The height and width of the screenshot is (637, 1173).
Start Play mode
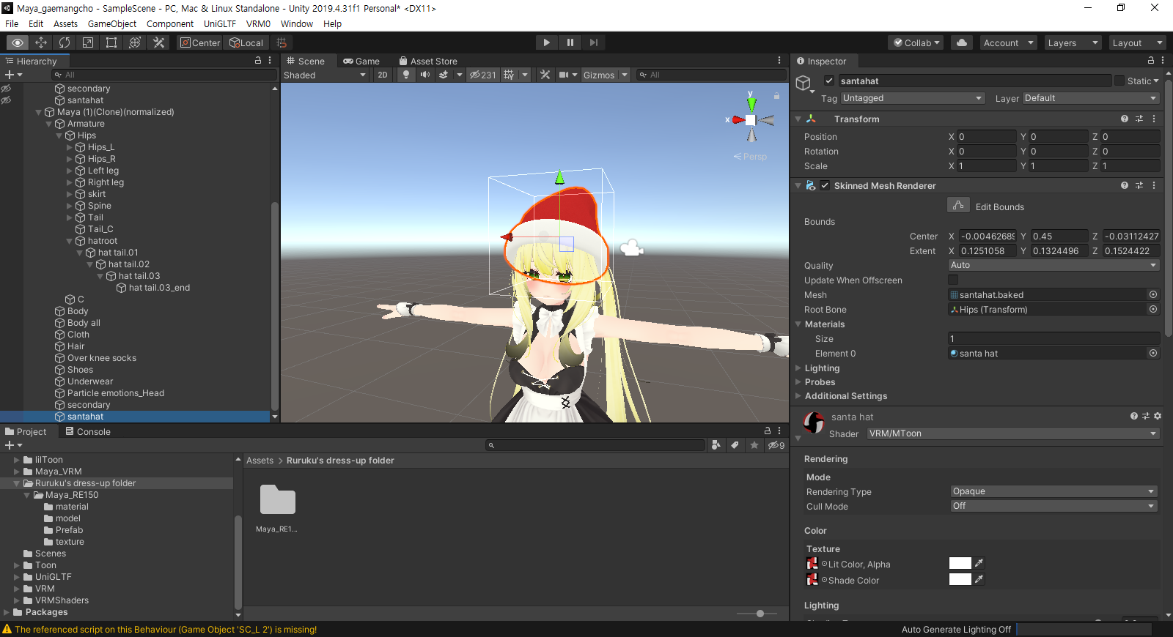click(546, 42)
